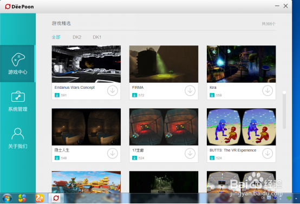The width and height of the screenshot is (300, 204).
Task: Download BUTTS: The VR Experience arrow button
Action: (268, 153)
